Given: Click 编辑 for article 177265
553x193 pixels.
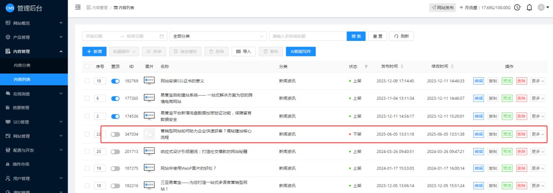Looking at the screenshot, I should 478,98.
